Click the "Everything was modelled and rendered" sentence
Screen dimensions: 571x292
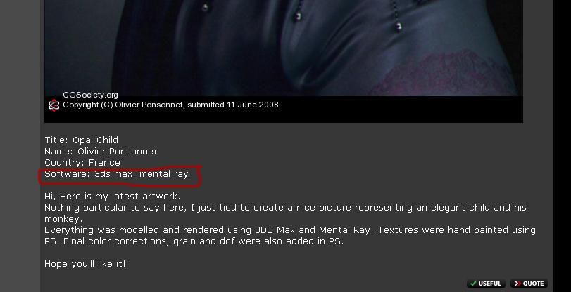[290, 230]
